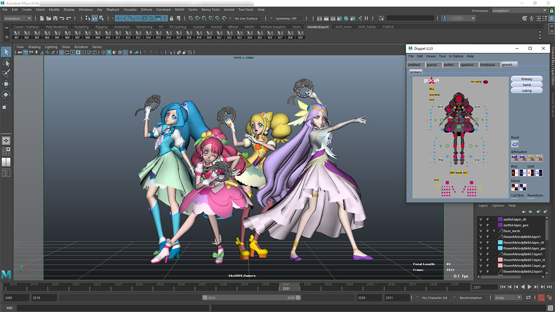Image resolution: width=555 pixels, height=312 pixels.
Task: Undo the last action
Action: point(62,18)
